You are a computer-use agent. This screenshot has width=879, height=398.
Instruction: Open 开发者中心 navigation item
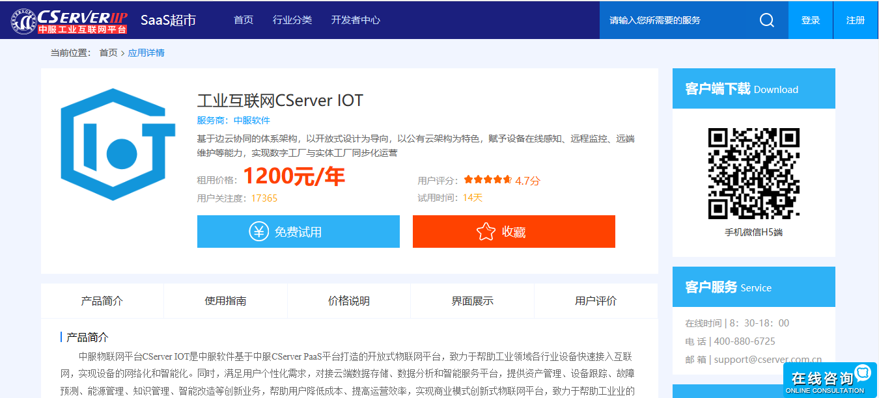pyautogui.click(x=356, y=20)
